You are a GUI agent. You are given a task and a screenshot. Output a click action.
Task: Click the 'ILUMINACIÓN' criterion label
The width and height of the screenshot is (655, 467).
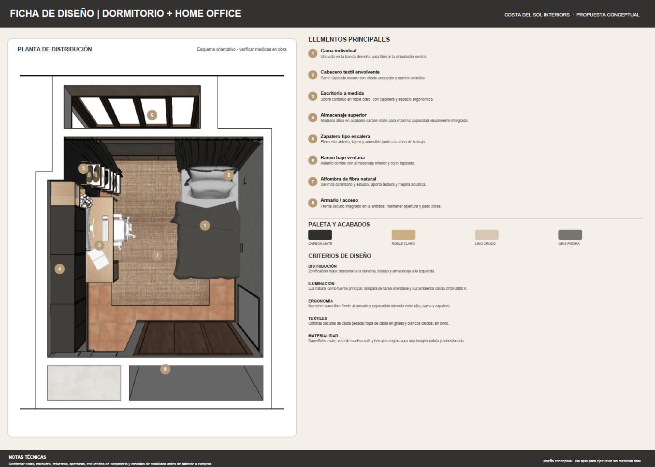[321, 284]
